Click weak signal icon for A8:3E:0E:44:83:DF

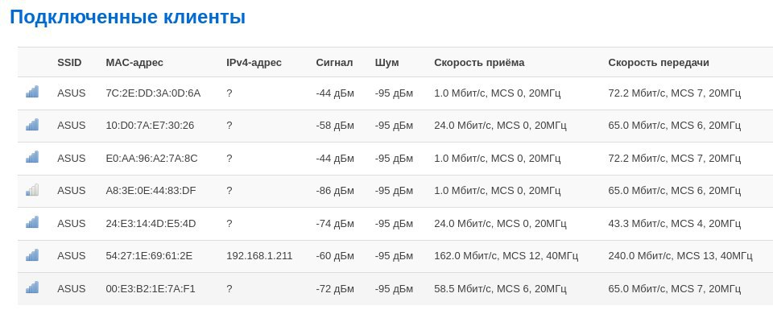point(32,190)
